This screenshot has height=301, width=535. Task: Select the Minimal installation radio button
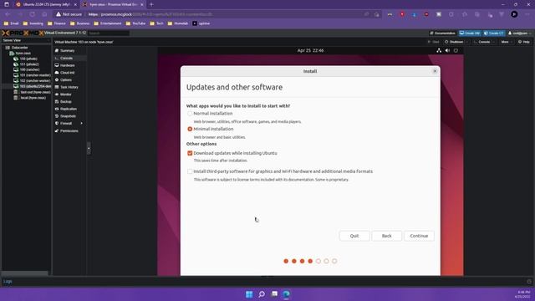[190, 129]
